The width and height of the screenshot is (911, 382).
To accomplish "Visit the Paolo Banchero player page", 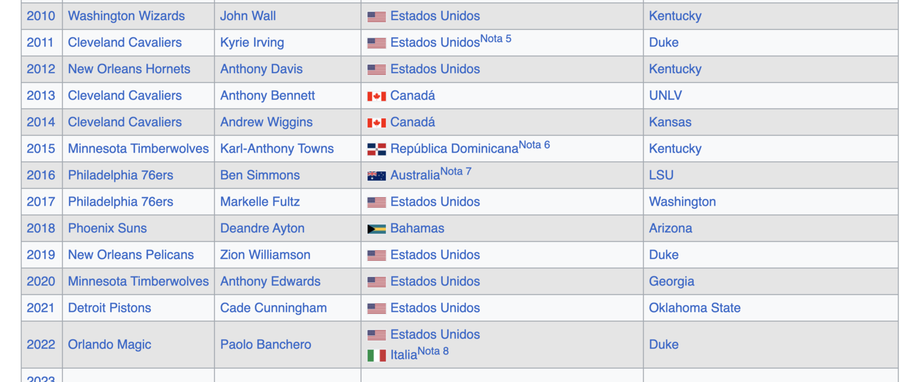I will [x=266, y=344].
